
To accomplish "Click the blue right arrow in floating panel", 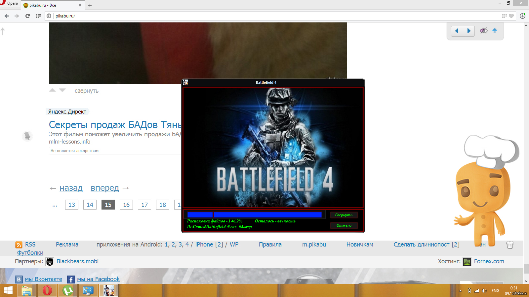I will pos(469,31).
